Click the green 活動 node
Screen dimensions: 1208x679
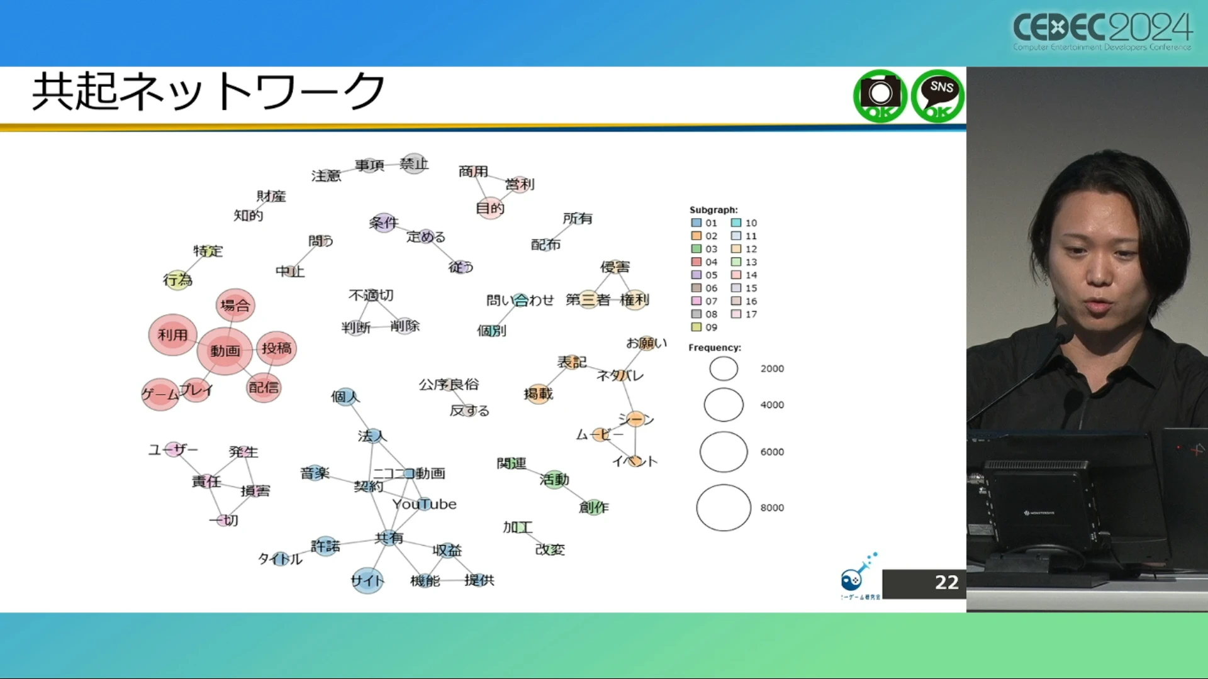[554, 480]
